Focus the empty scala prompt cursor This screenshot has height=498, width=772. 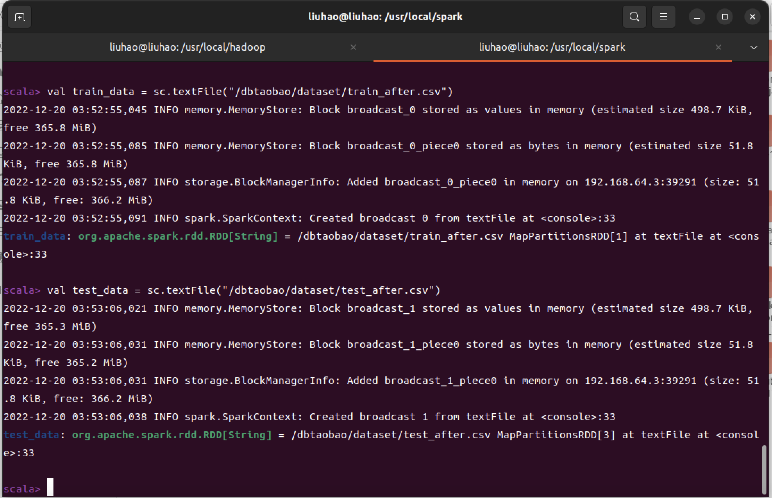pos(50,487)
